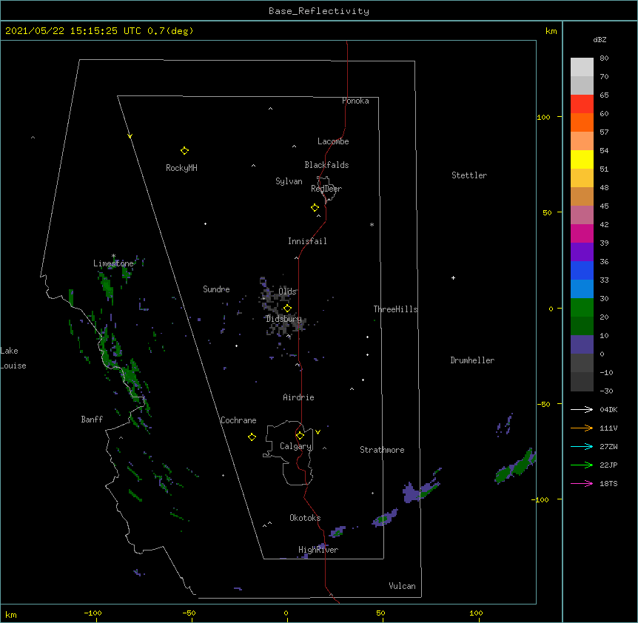The width and height of the screenshot is (638, 623).
Task: Click the Sylvan label
Action: [289, 181]
